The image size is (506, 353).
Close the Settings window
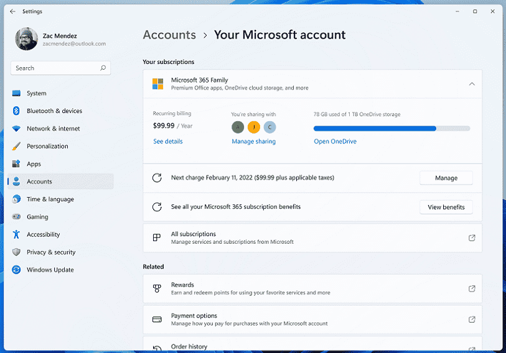pyautogui.click(x=492, y=11)
